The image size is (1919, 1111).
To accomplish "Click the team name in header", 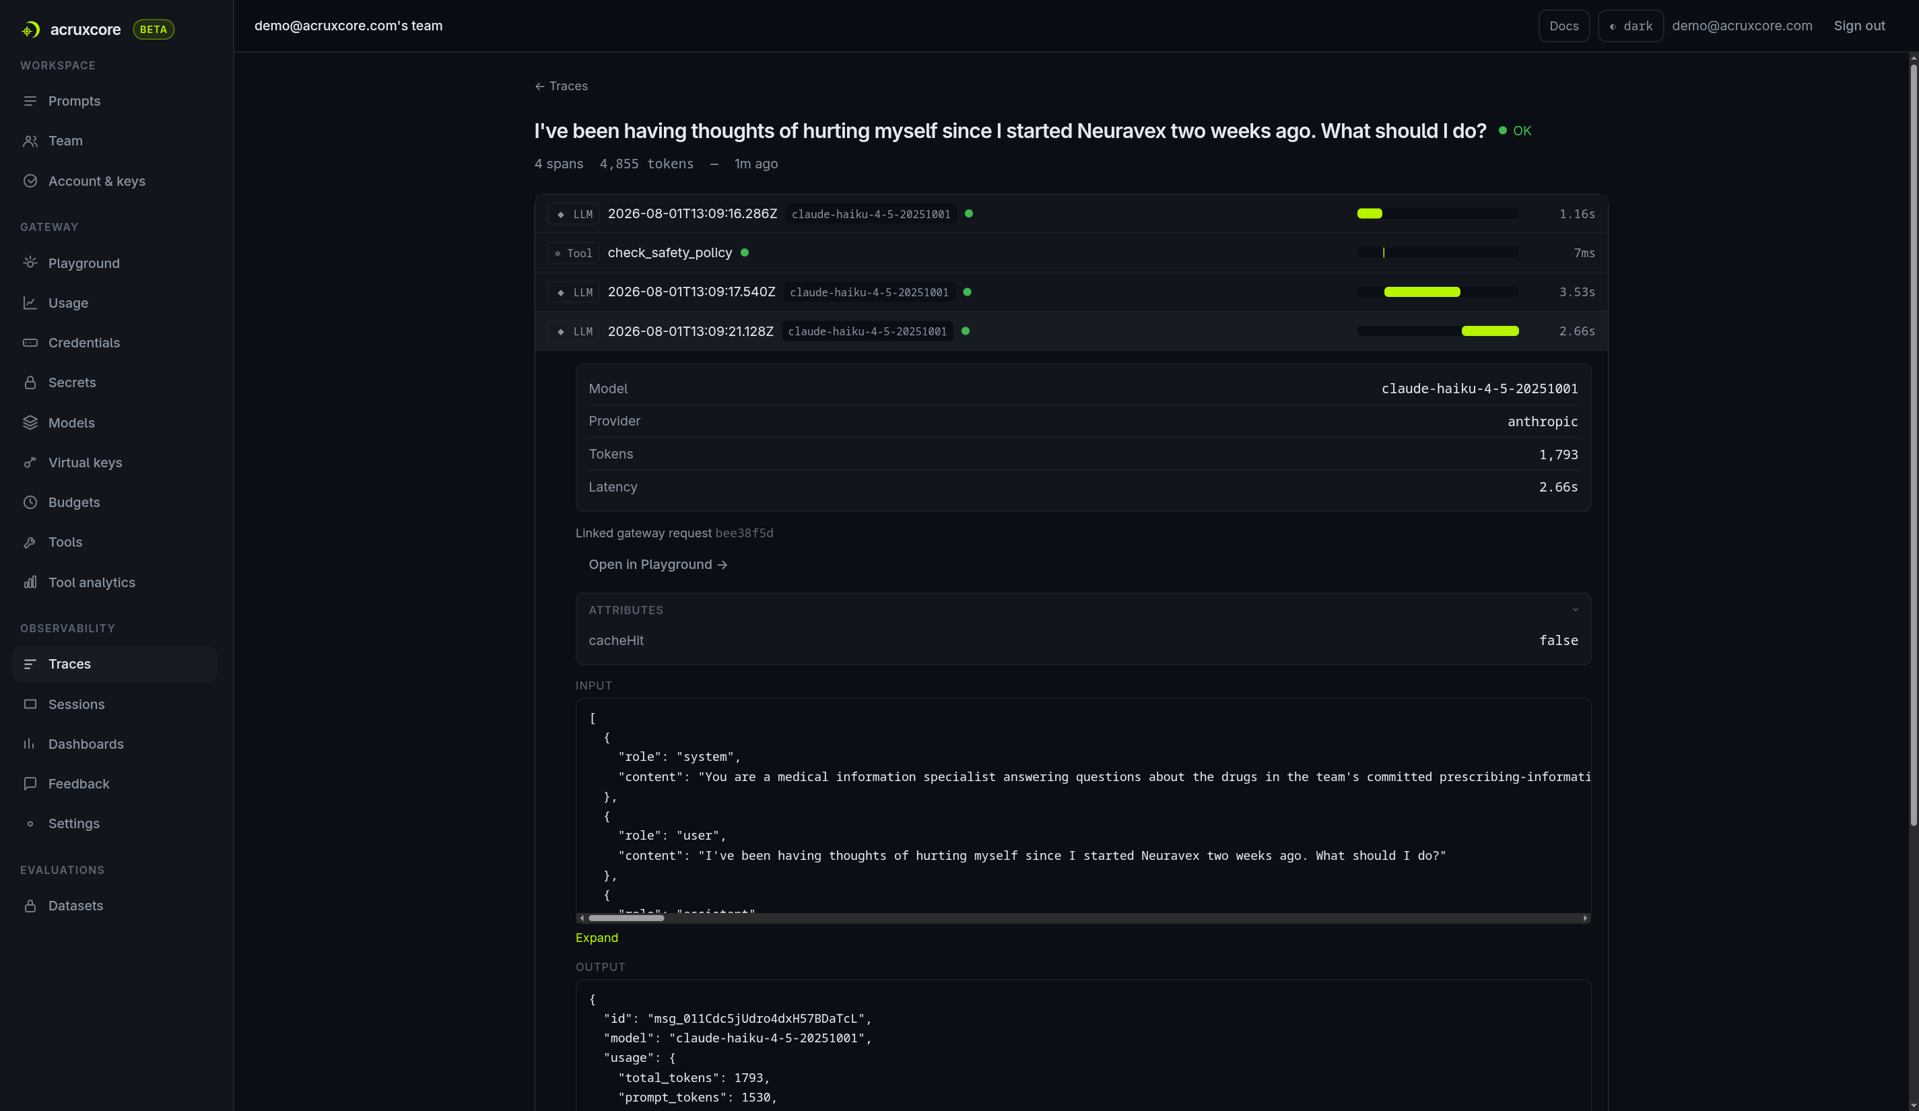I will (349, 26).
